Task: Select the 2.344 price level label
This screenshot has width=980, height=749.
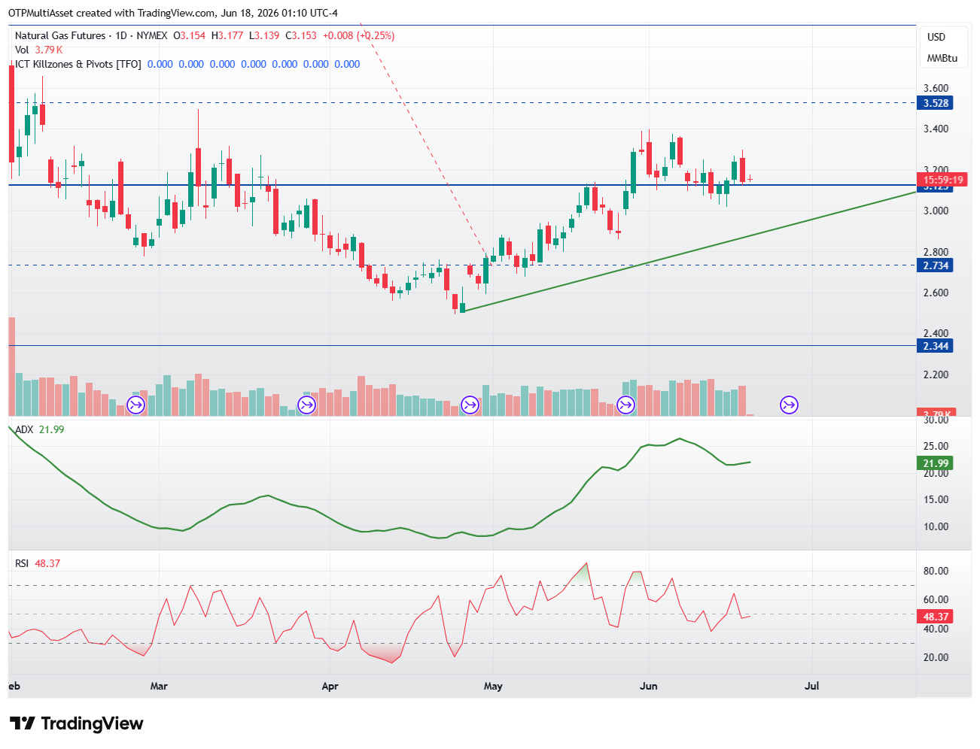Action: point(936,346)
